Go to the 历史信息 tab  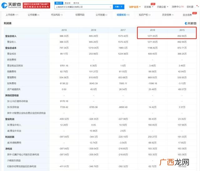pos(168,15)
